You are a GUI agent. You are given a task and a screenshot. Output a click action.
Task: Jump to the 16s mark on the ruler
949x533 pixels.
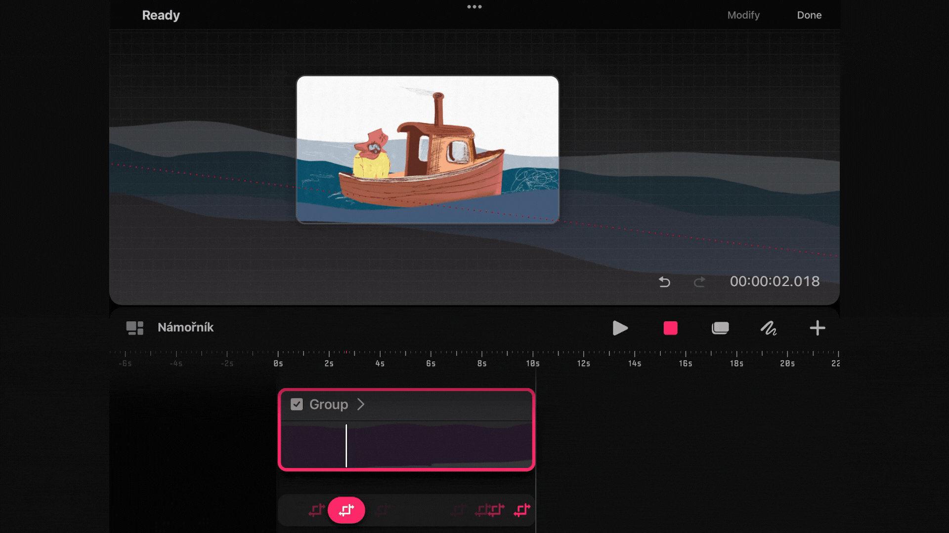(686, 363)
